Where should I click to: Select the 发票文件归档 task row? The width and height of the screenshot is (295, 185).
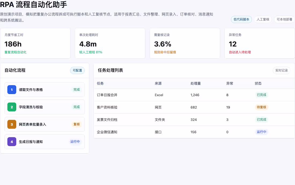pos(194,120)
